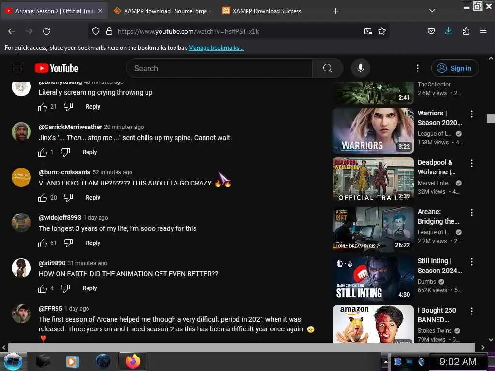This screenshot has height=371, width=495.
Task: Dislike the @widejeff8993 comment
Action: [68, 243]
